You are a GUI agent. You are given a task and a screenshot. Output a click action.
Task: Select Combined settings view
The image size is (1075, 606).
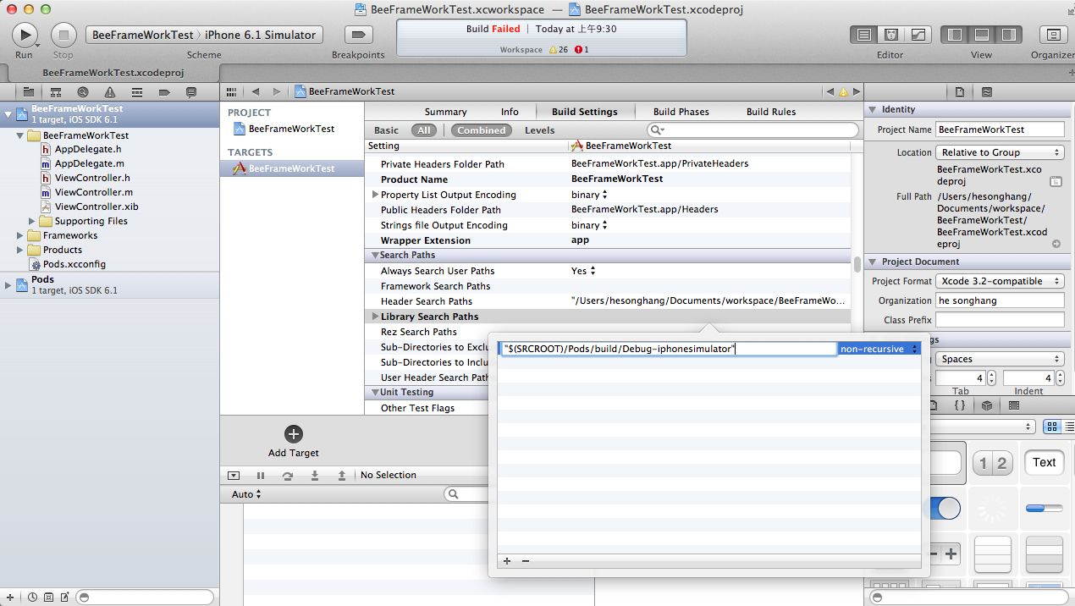pos(482,130)
